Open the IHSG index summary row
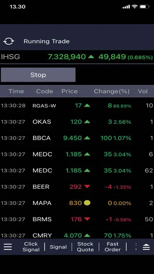The image size is (154, 274). point(77,57)
